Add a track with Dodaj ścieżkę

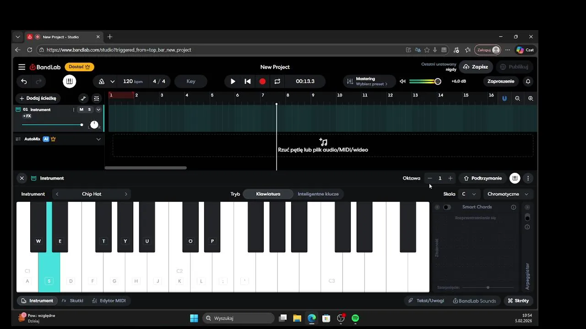coord(38,98)
